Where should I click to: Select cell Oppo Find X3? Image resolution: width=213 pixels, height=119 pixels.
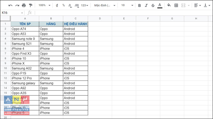coord(25,54)
